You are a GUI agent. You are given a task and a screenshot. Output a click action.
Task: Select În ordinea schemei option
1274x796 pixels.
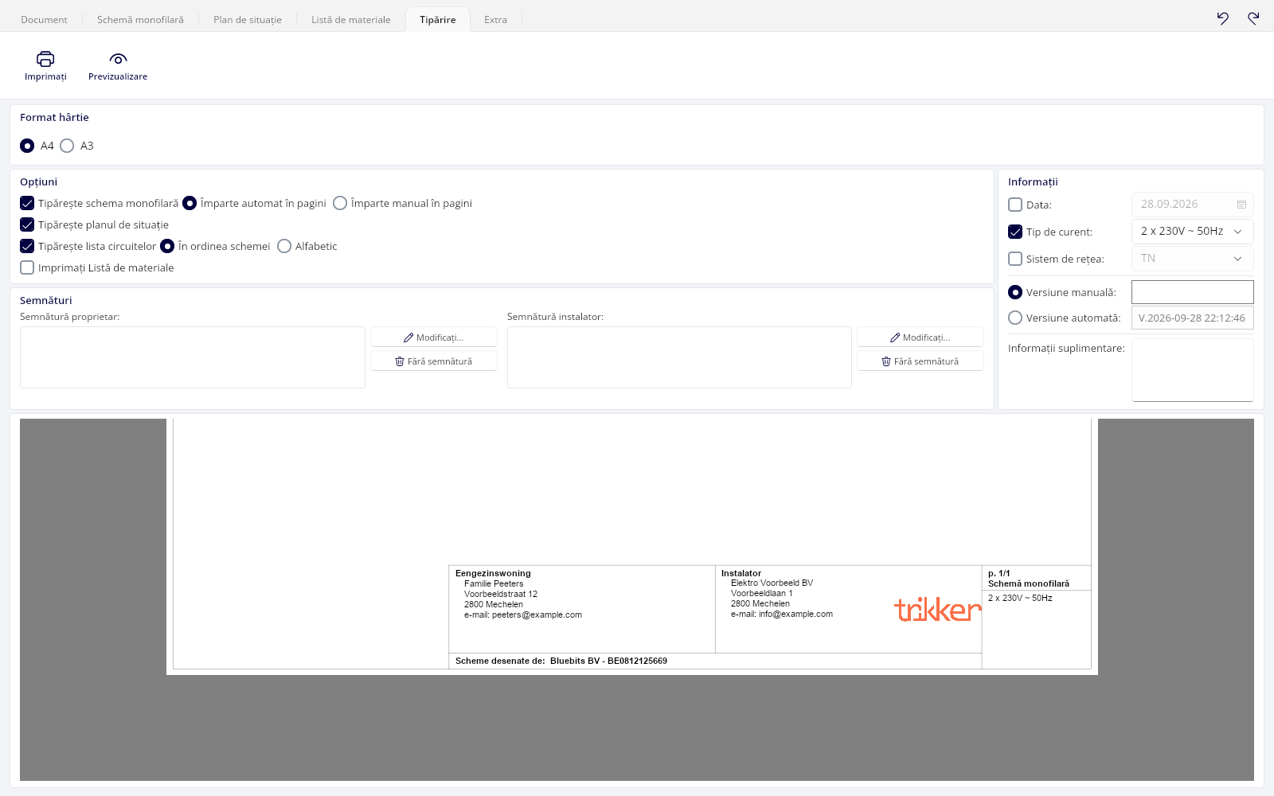167,246
